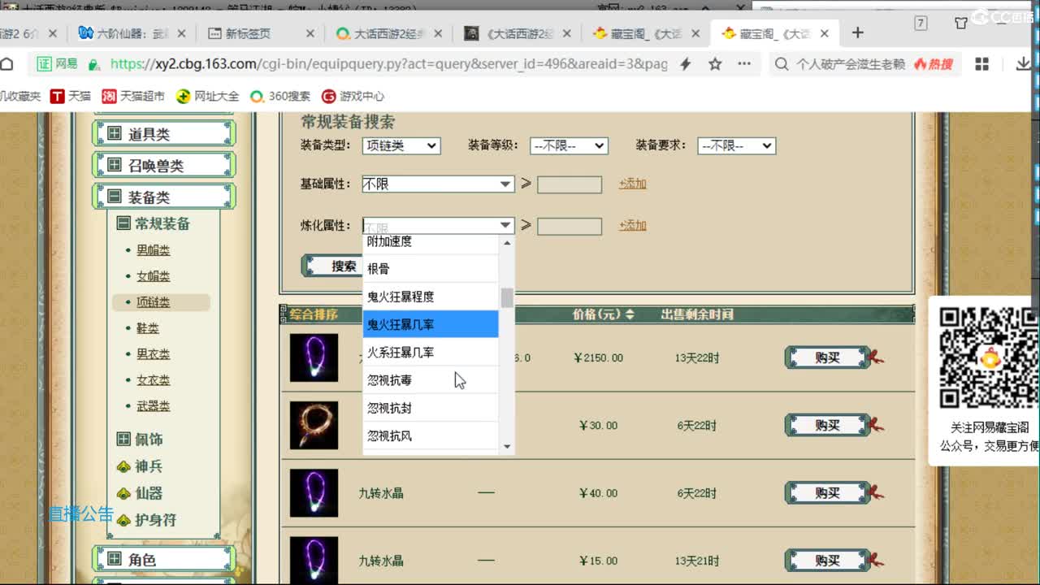Collapse the 装备类 category
This screenshot has width=1040, height=585.
[x=163, y=197]
